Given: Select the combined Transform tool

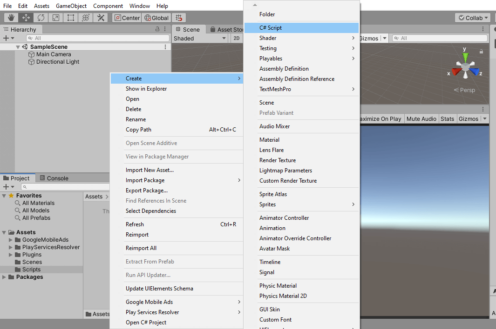Looking at the screenshot, I should [x=85, y=18].
